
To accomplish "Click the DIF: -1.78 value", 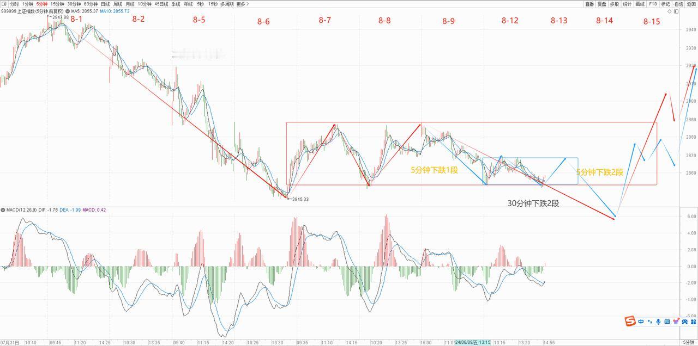I will 48,209.
